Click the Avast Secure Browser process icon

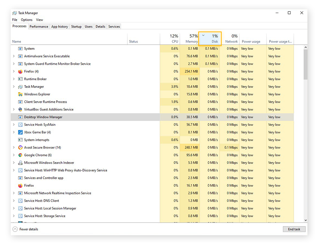coord(20,147)
